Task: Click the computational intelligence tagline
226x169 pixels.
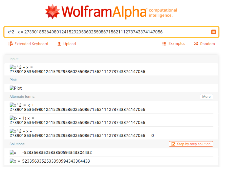Action: [x=163, y=13]
